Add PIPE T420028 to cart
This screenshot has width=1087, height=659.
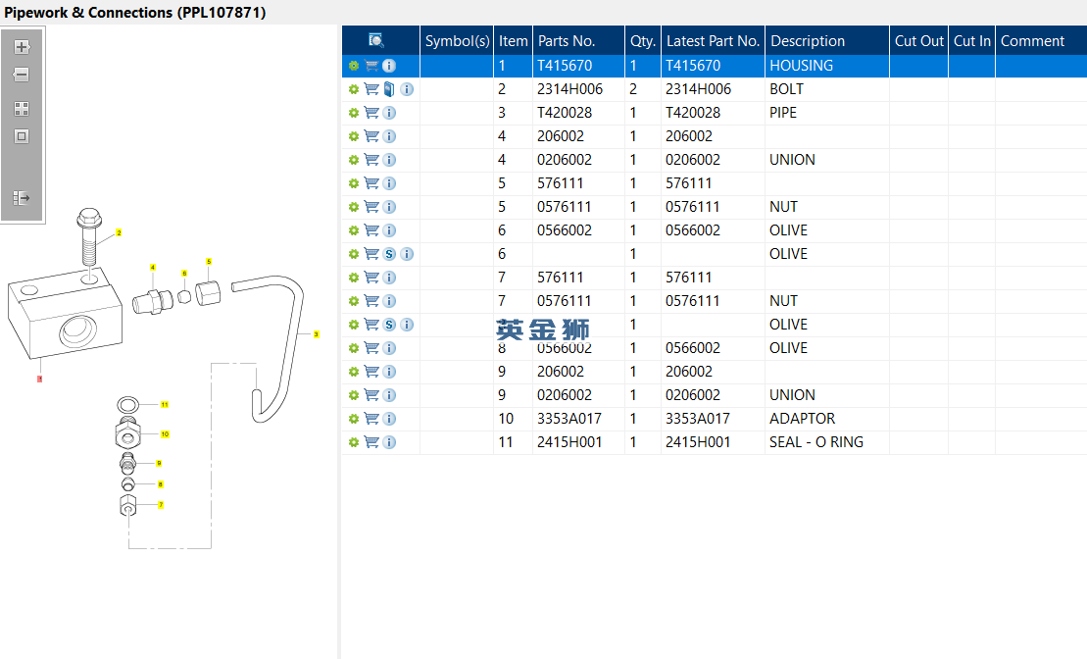coord(371,113)
